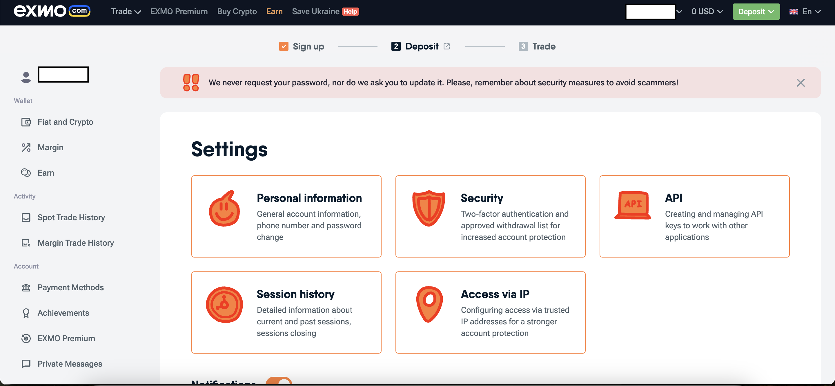
Task: Click the Margin wallet icon
Action: [26, 147]
